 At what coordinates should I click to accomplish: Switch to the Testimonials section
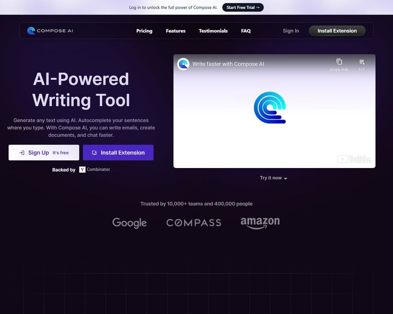click(213, 31)
